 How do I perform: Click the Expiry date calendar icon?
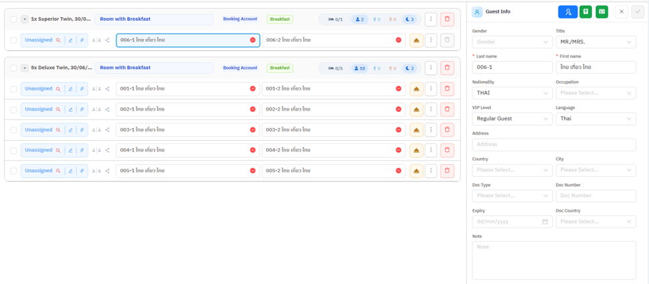(x=545, y=222)
